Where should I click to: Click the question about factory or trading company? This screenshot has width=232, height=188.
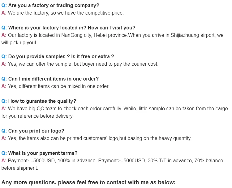(54, 6)
